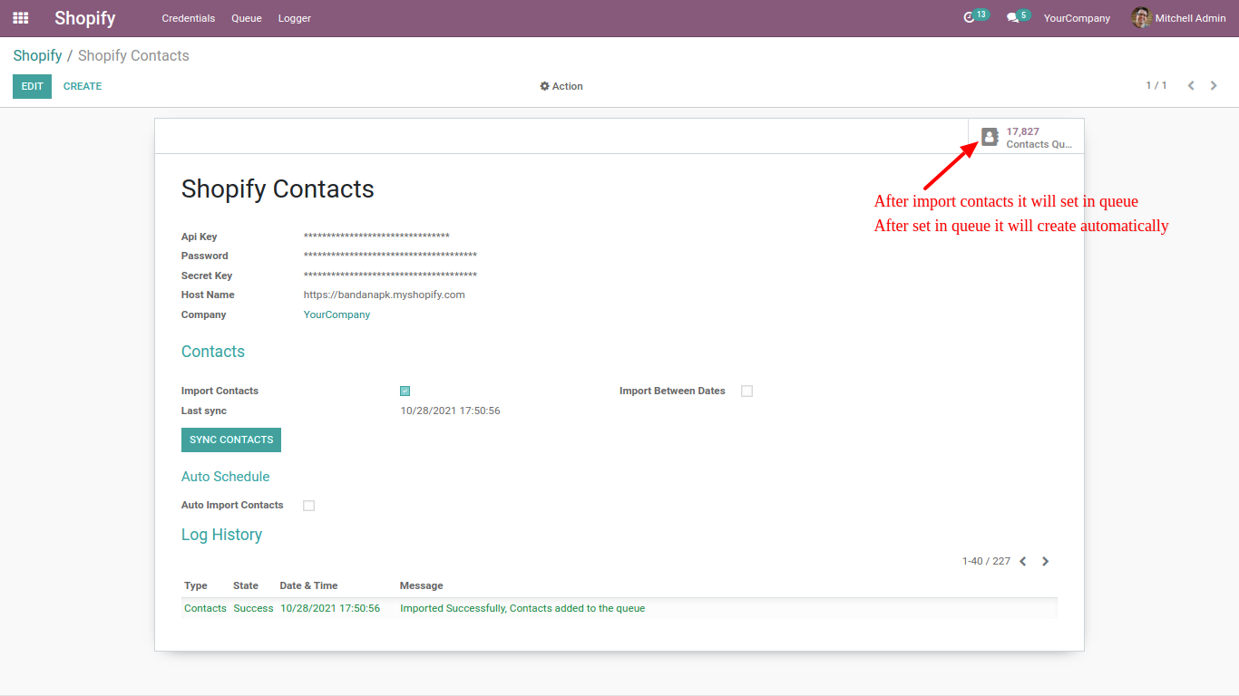Go to the previous record arrow
This screenshot has width=1239, height=696.
click(1191, 85)
